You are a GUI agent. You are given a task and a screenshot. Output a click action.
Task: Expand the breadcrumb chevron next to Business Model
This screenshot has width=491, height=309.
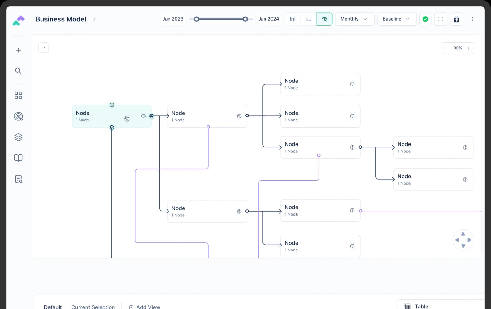coord(95,19)
